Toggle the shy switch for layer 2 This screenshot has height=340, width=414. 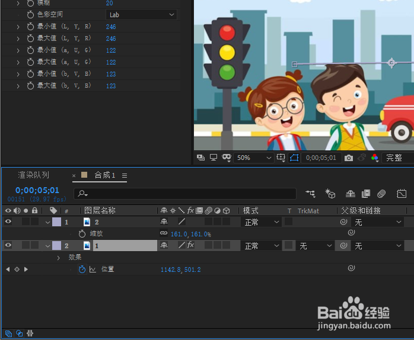164,245
